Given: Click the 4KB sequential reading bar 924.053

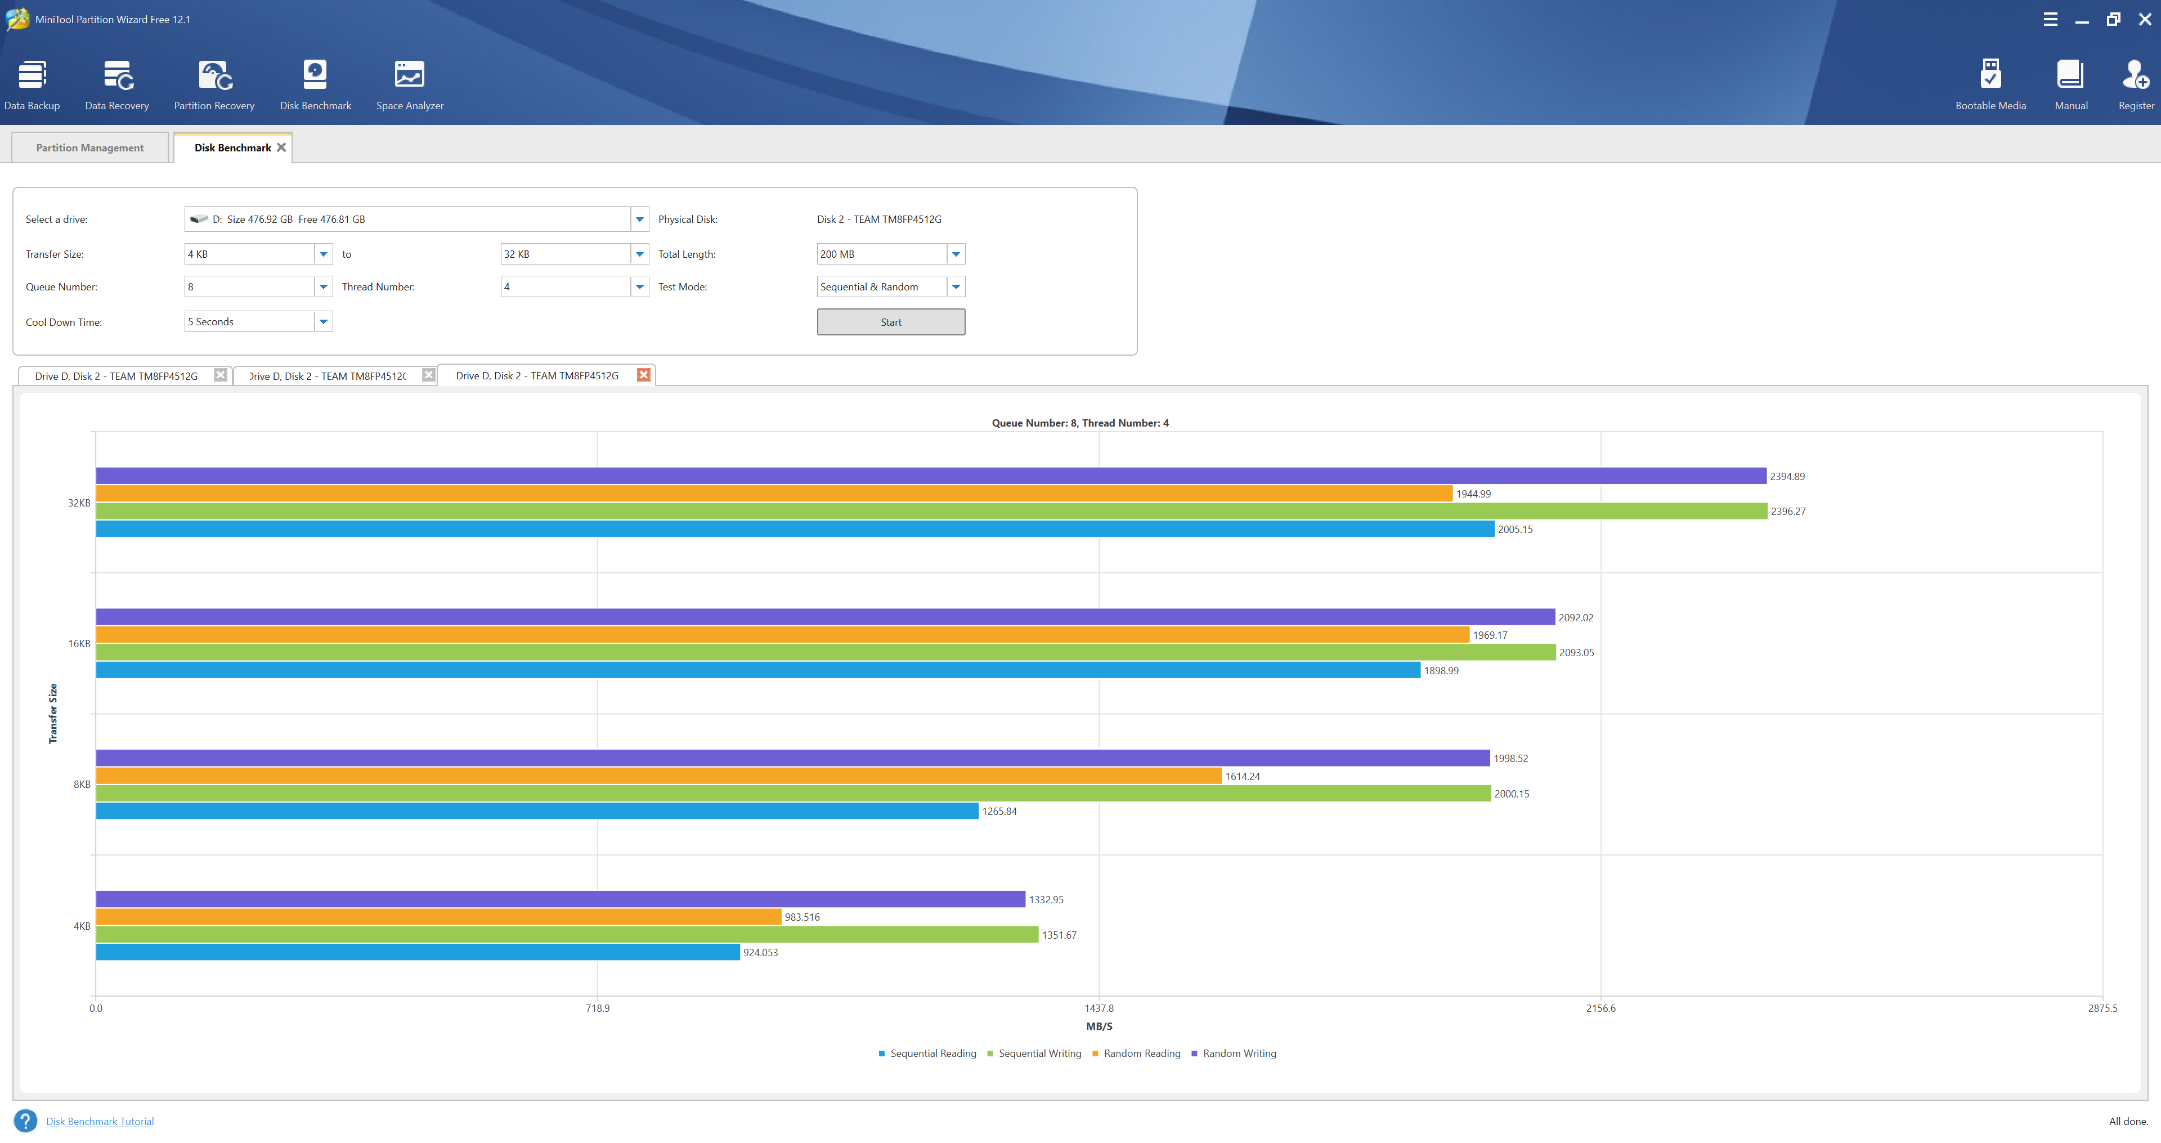Looking at the screenshot, I should (418, 952).
